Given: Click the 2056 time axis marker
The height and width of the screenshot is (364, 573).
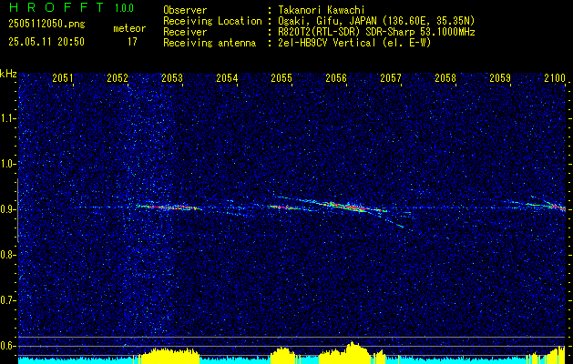Looking at the screenshot, I should [x=336, y=78].
